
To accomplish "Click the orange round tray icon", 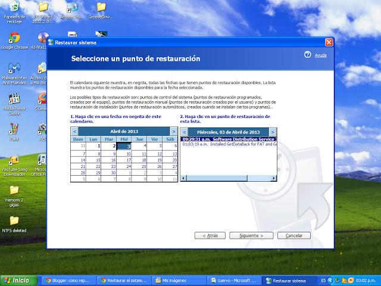I will tap(351, 281).
